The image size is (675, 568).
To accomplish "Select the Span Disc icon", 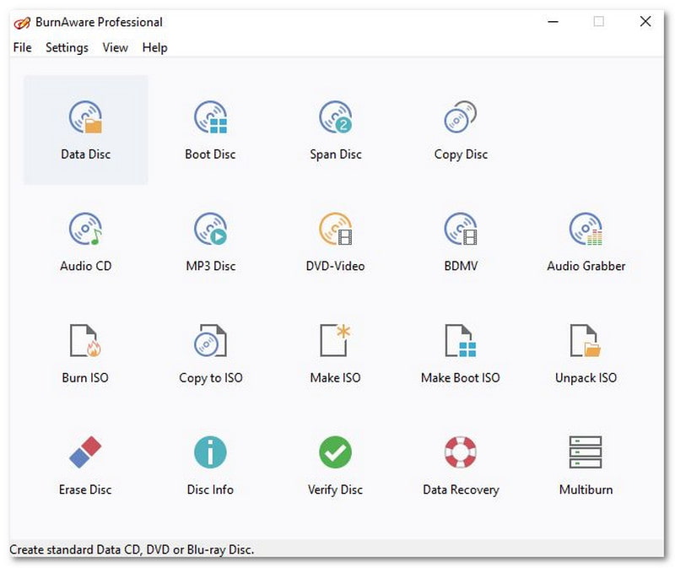I will click(335, 117).
